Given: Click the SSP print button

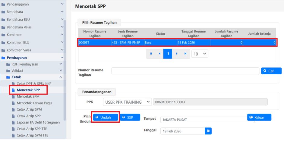Looking at the screenshot, I should (x=130, y=117).
